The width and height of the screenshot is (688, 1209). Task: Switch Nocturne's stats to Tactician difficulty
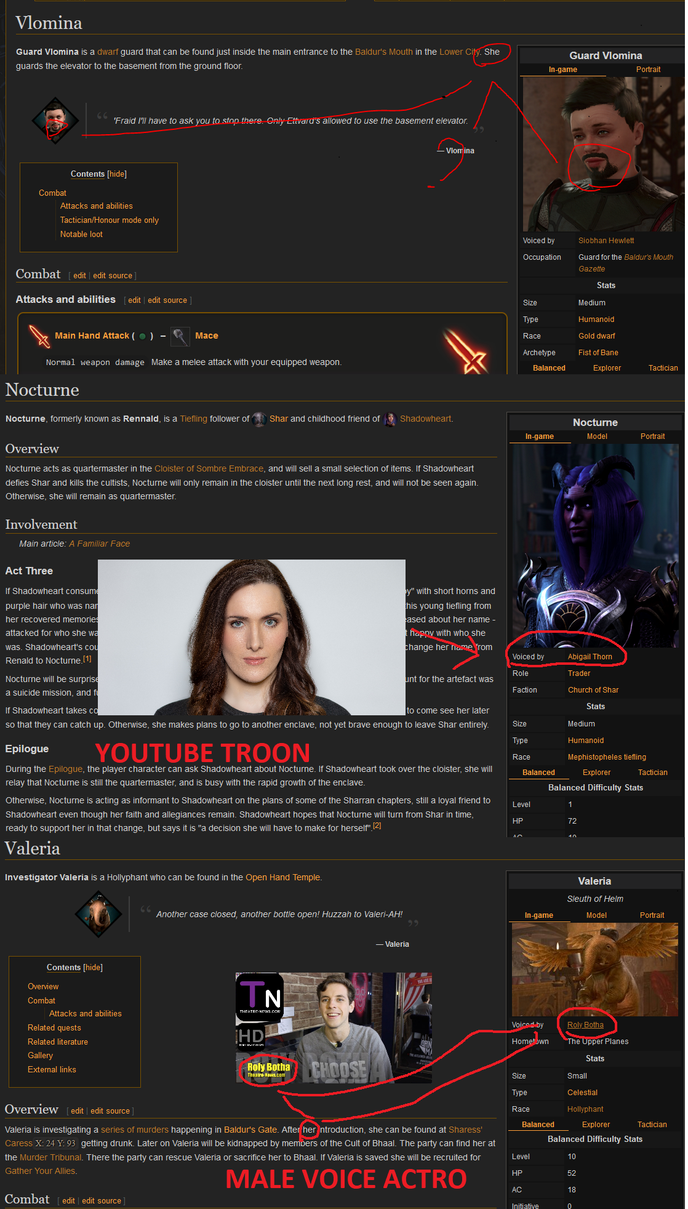point(652,773)
